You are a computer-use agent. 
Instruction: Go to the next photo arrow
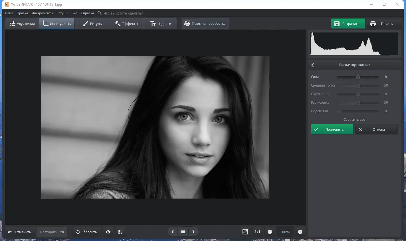[193, 232]
